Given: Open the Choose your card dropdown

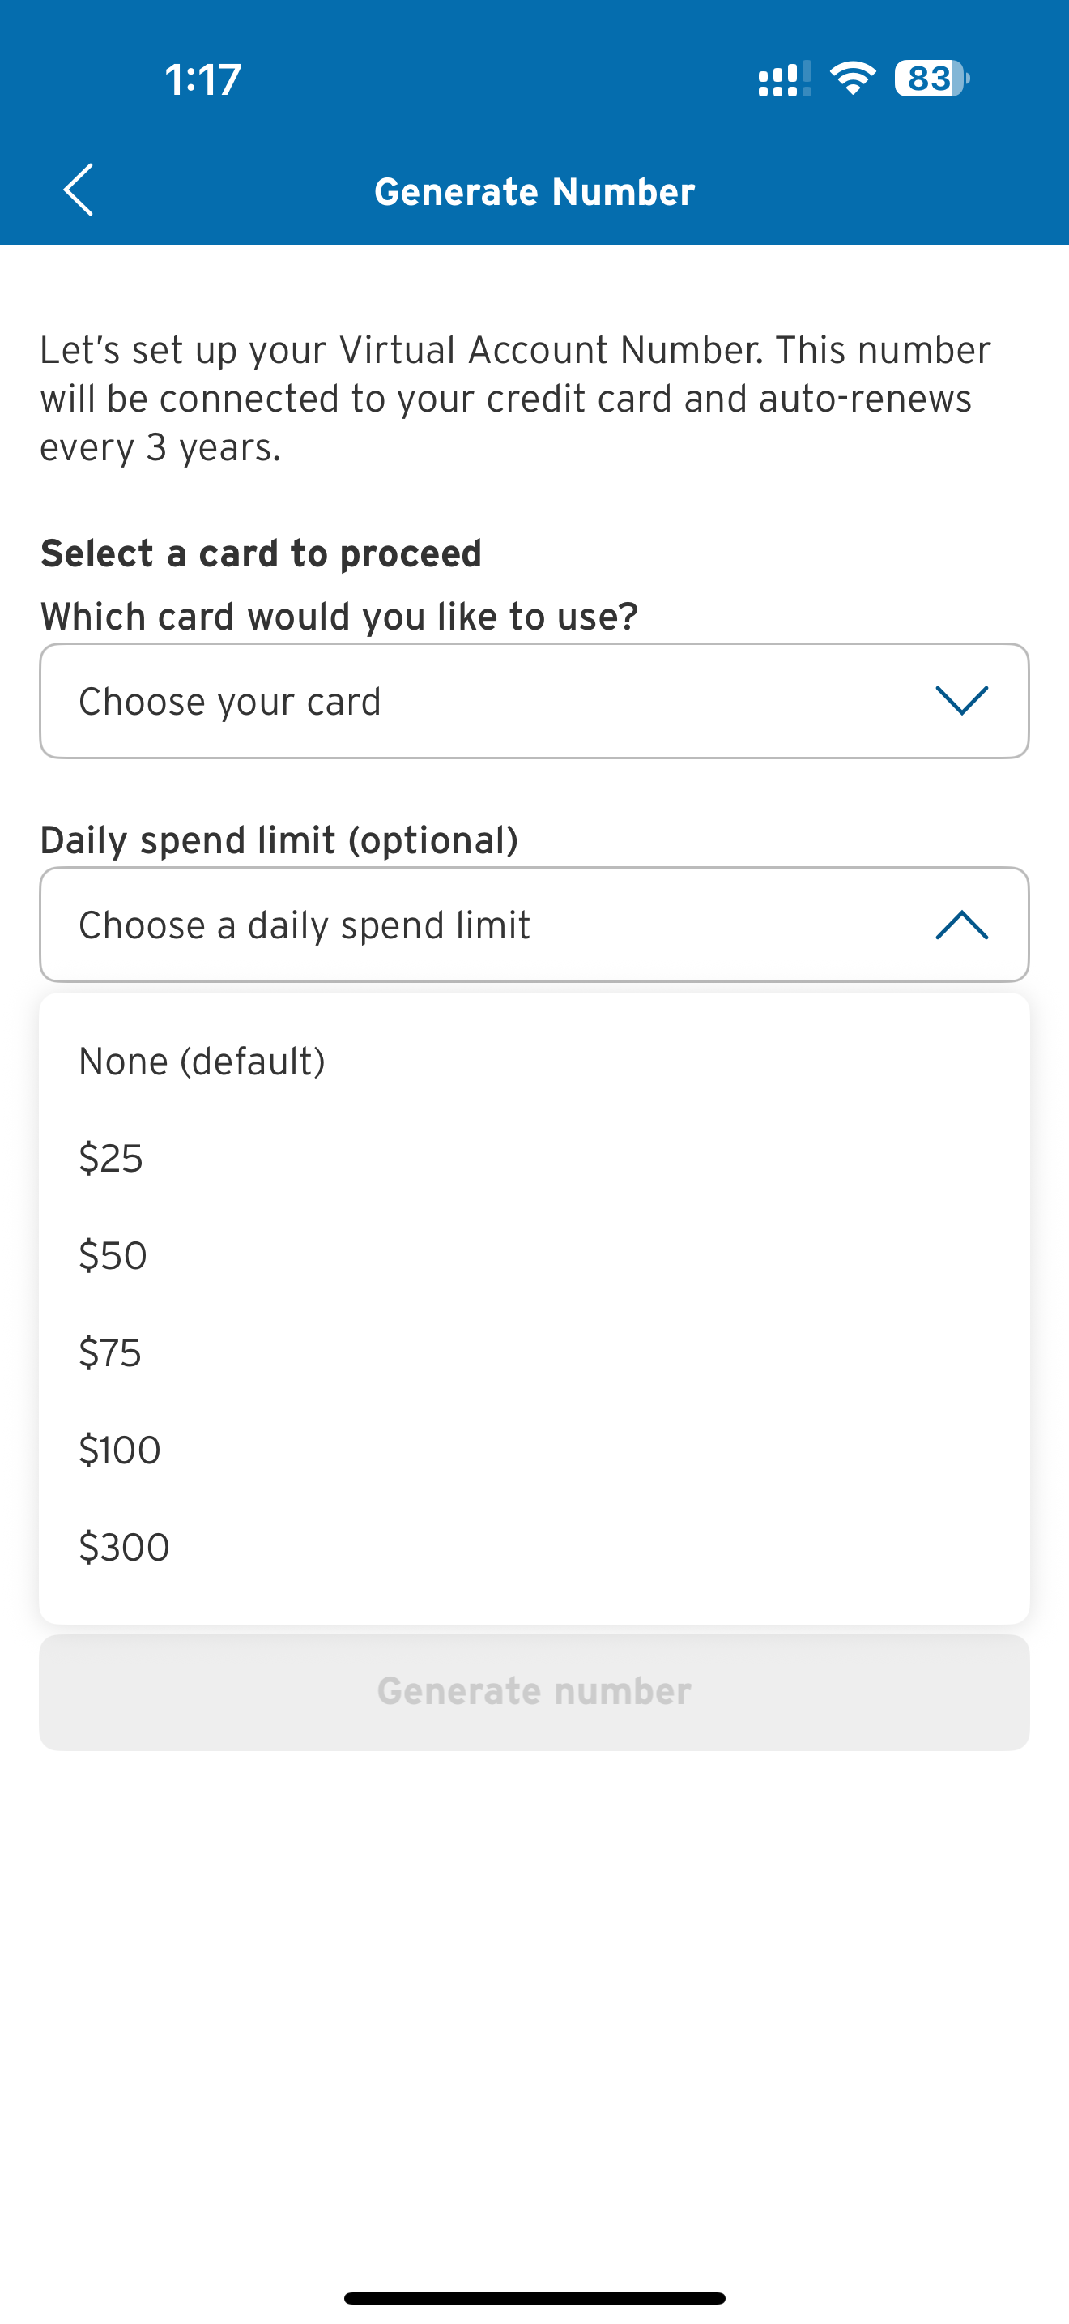Looking at the screenshot, I should pyautogui.click(x=534, y=701).
